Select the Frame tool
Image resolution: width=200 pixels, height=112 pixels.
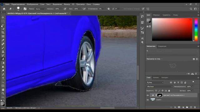tap(3, 36)
